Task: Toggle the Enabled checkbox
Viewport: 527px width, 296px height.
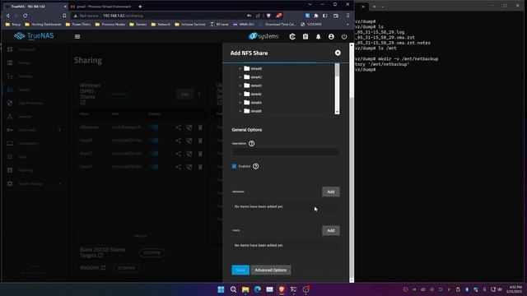Action: [234, 166]
